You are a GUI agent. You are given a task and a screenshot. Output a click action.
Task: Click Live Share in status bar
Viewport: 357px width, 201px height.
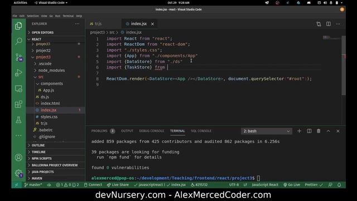118,185
